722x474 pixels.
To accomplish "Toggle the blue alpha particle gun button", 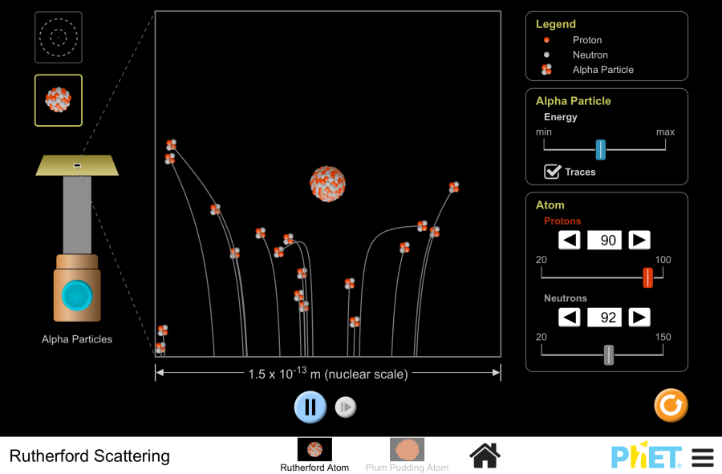I will (x=76, y=295).
